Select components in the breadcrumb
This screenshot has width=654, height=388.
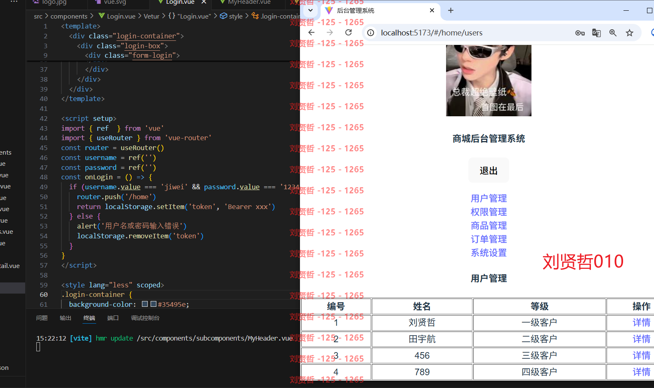click(x=69, y=16)
